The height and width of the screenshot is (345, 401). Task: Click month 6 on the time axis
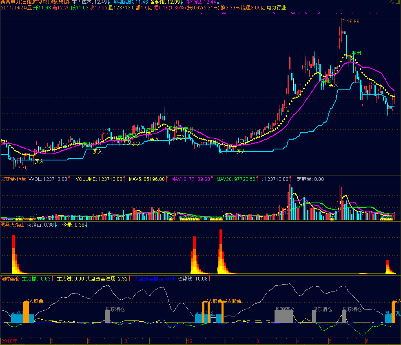click(367, 341)
